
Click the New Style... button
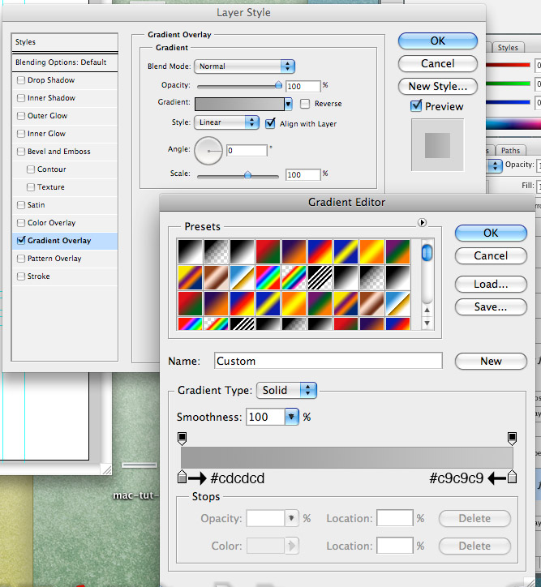[438, 86]
